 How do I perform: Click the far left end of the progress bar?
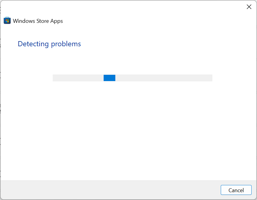coord(54,78)
